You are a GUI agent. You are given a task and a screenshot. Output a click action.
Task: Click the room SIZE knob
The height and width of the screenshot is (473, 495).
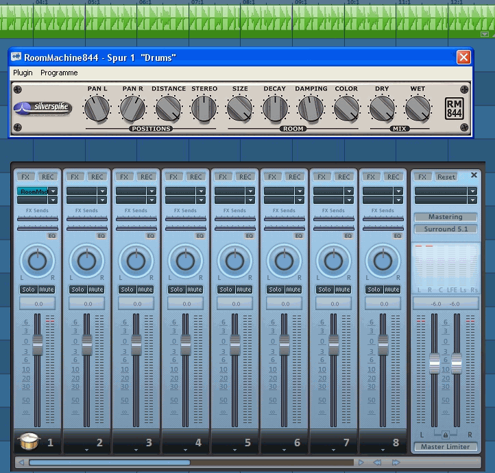[239, 109]
